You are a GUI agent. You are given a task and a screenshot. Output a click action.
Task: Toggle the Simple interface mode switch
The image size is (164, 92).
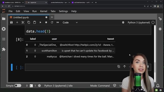tap(18, 86)
